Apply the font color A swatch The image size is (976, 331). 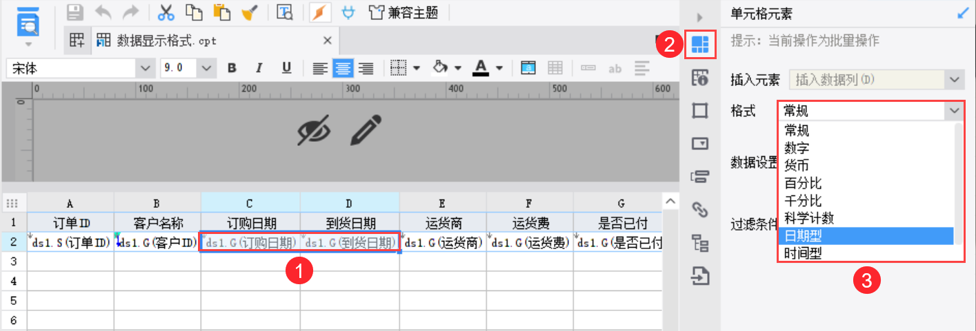click(x=481, y=67)
